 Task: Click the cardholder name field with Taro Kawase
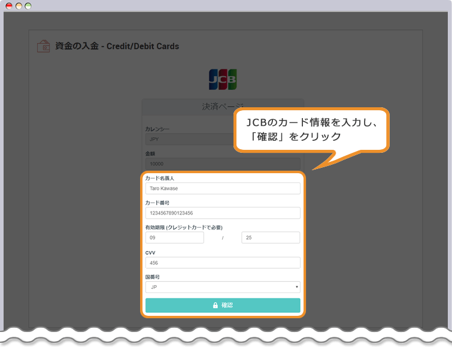tap(222, 188)
